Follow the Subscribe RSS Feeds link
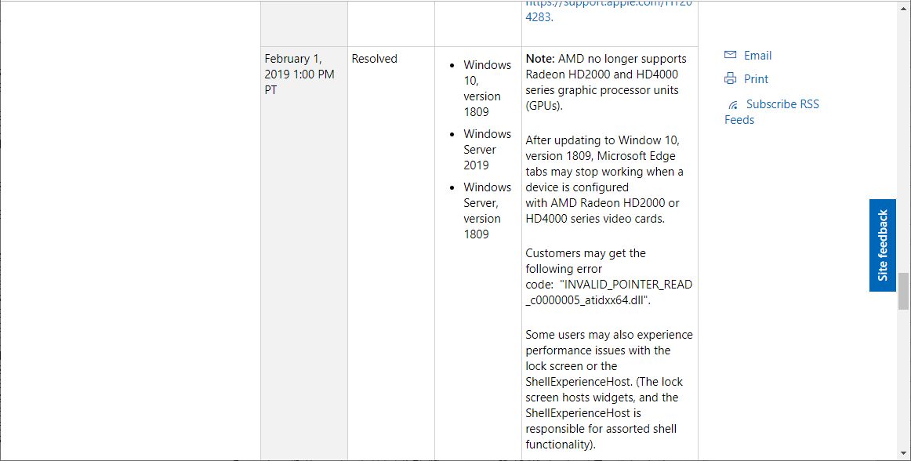This screenshot has height=461, width=911. [782, 104]
